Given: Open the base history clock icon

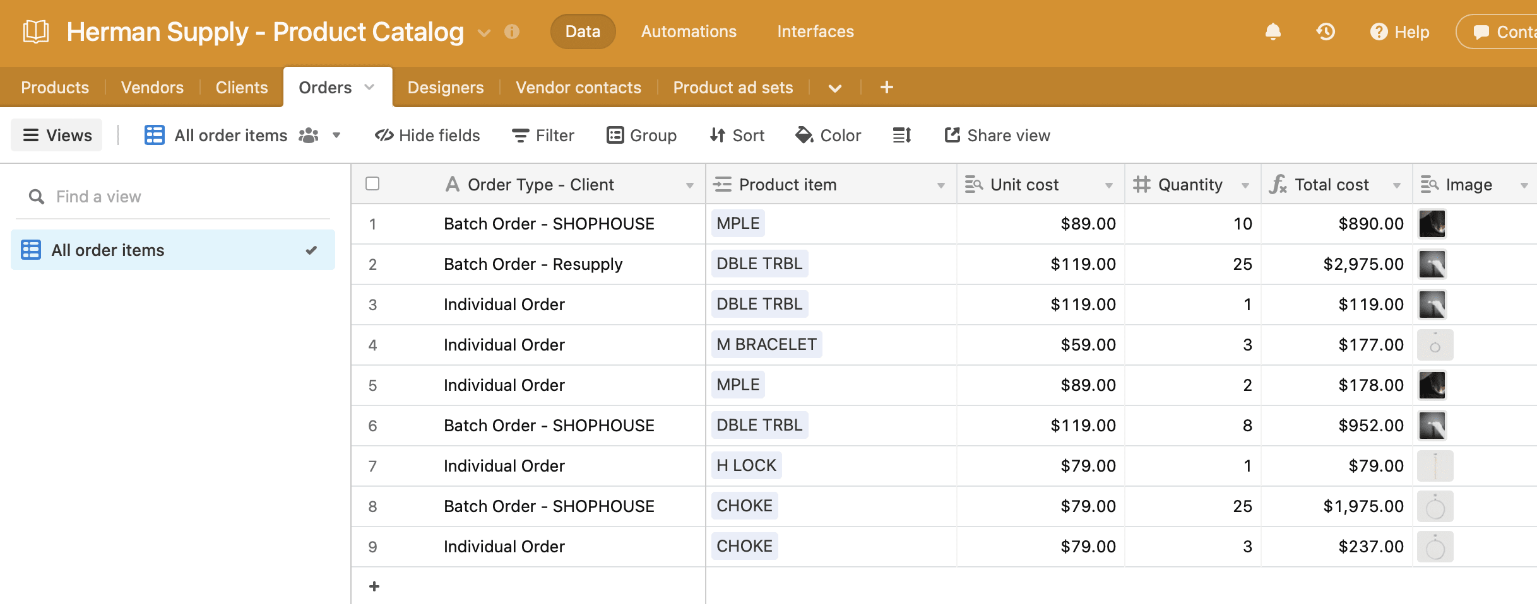Looking at the screenshot, I should pos(1325,32).
